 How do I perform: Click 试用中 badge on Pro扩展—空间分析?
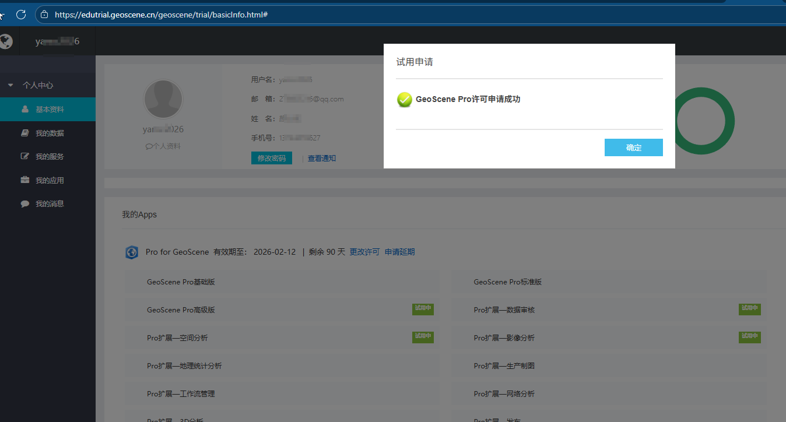pyautogui.click(x=423, y=337)
